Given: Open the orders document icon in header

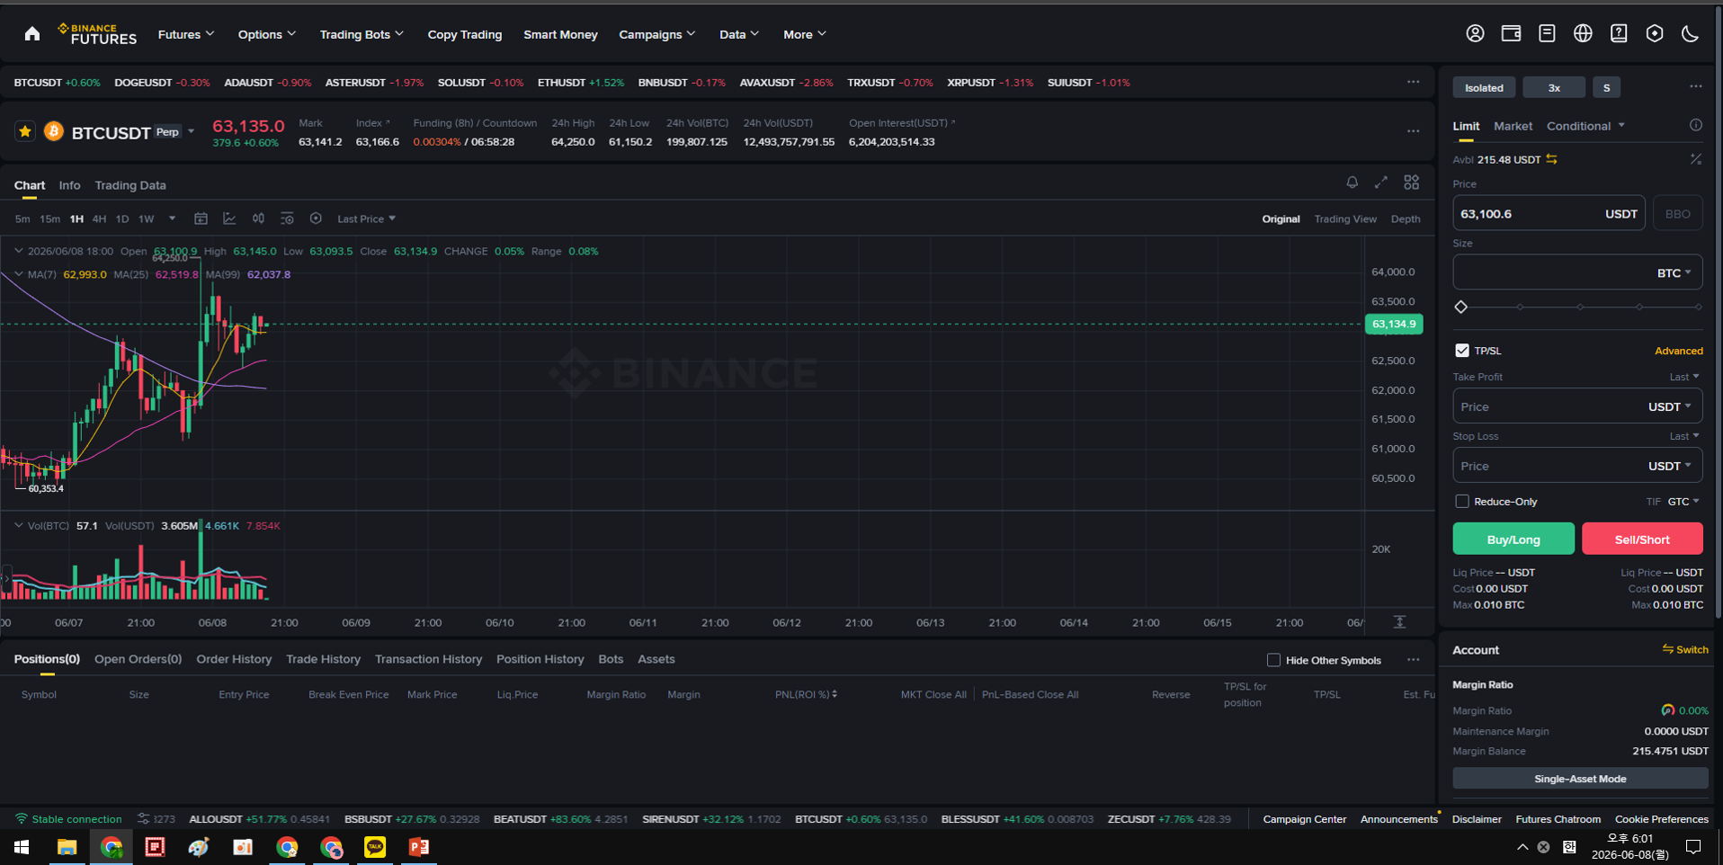Looking at the screenshot, I should click(1547, 34).
